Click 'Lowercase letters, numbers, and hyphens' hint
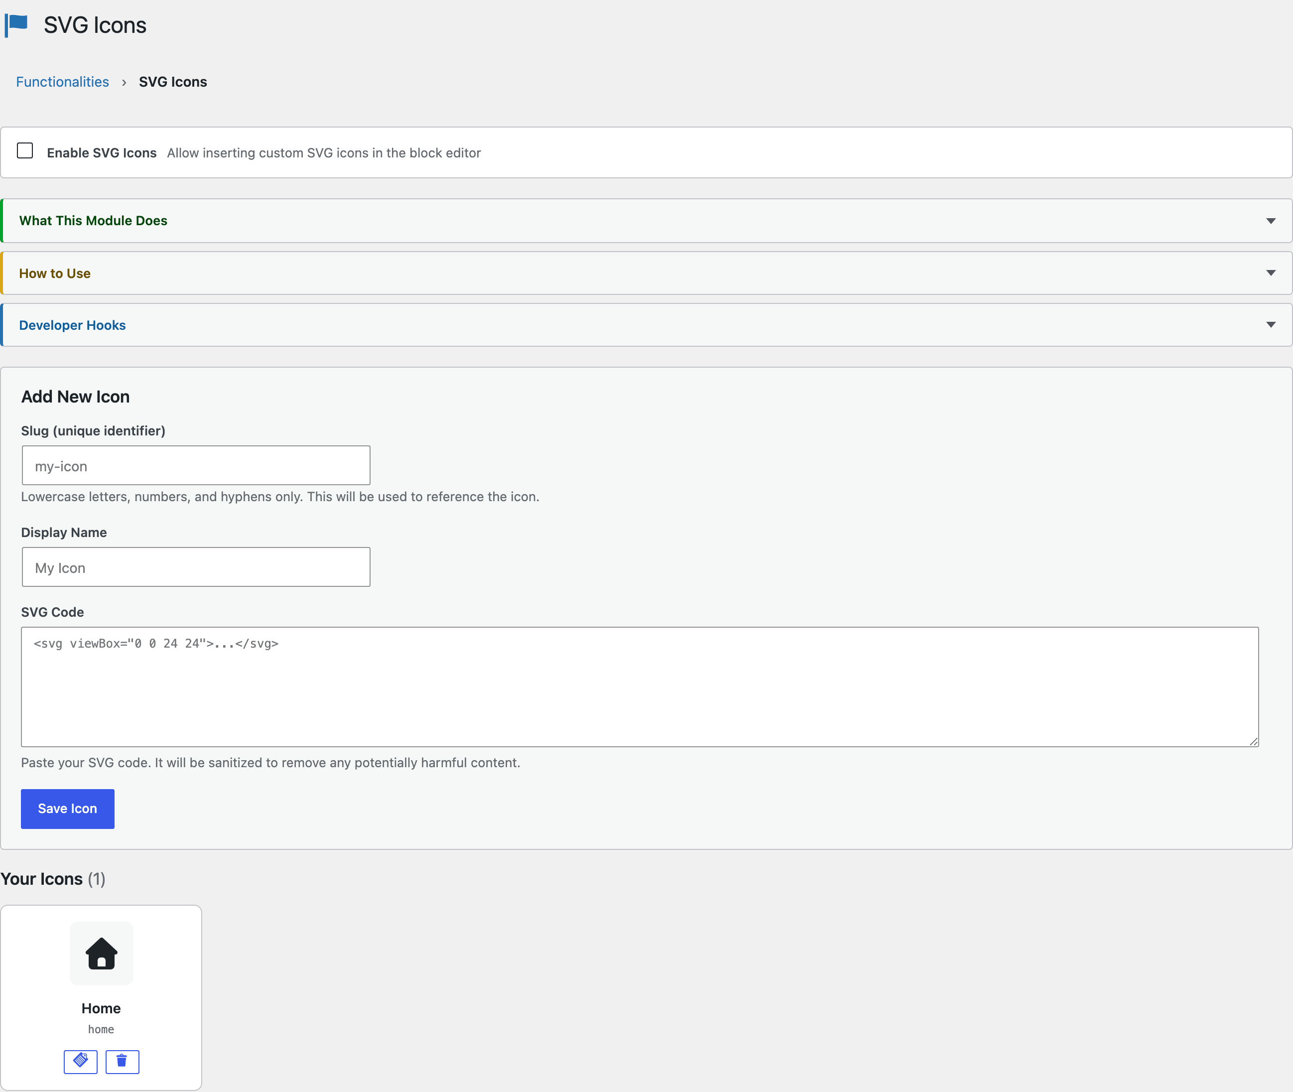This screenshot has width=1293, height=1092. (280, 497)
